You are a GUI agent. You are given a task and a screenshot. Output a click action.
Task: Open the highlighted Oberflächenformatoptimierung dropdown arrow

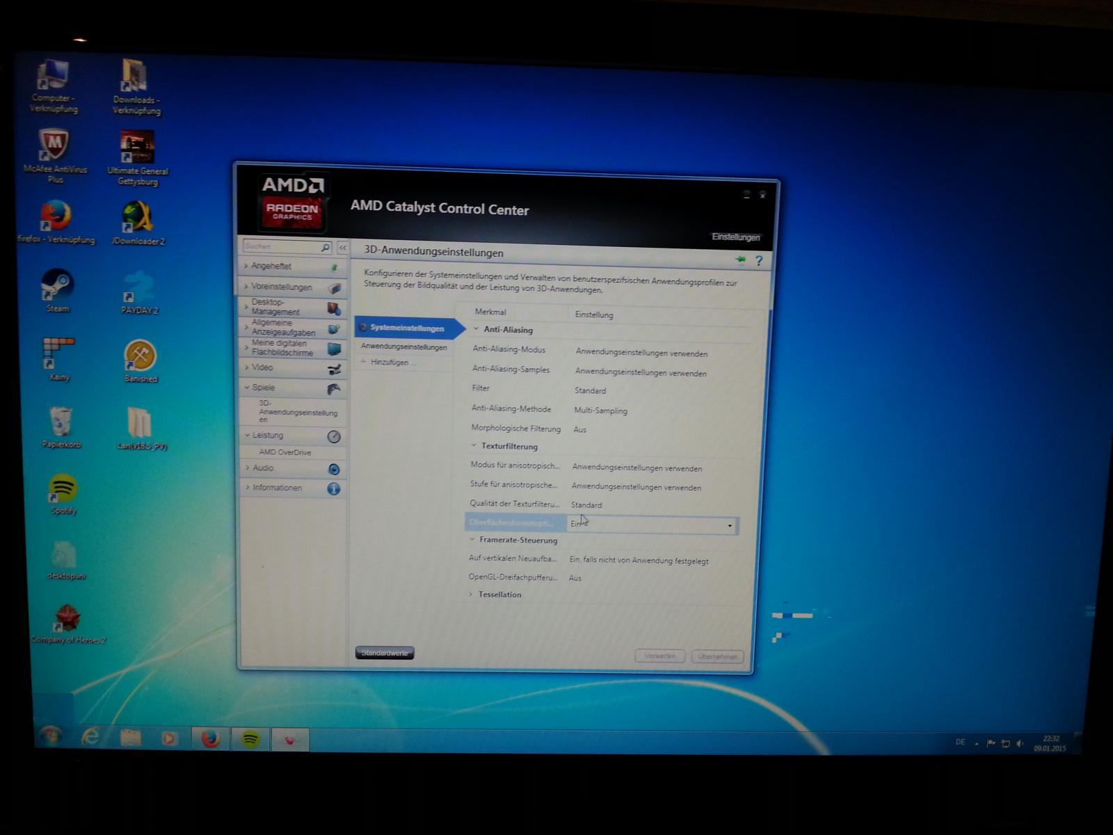pyautogui.click(x=730, y=525)
